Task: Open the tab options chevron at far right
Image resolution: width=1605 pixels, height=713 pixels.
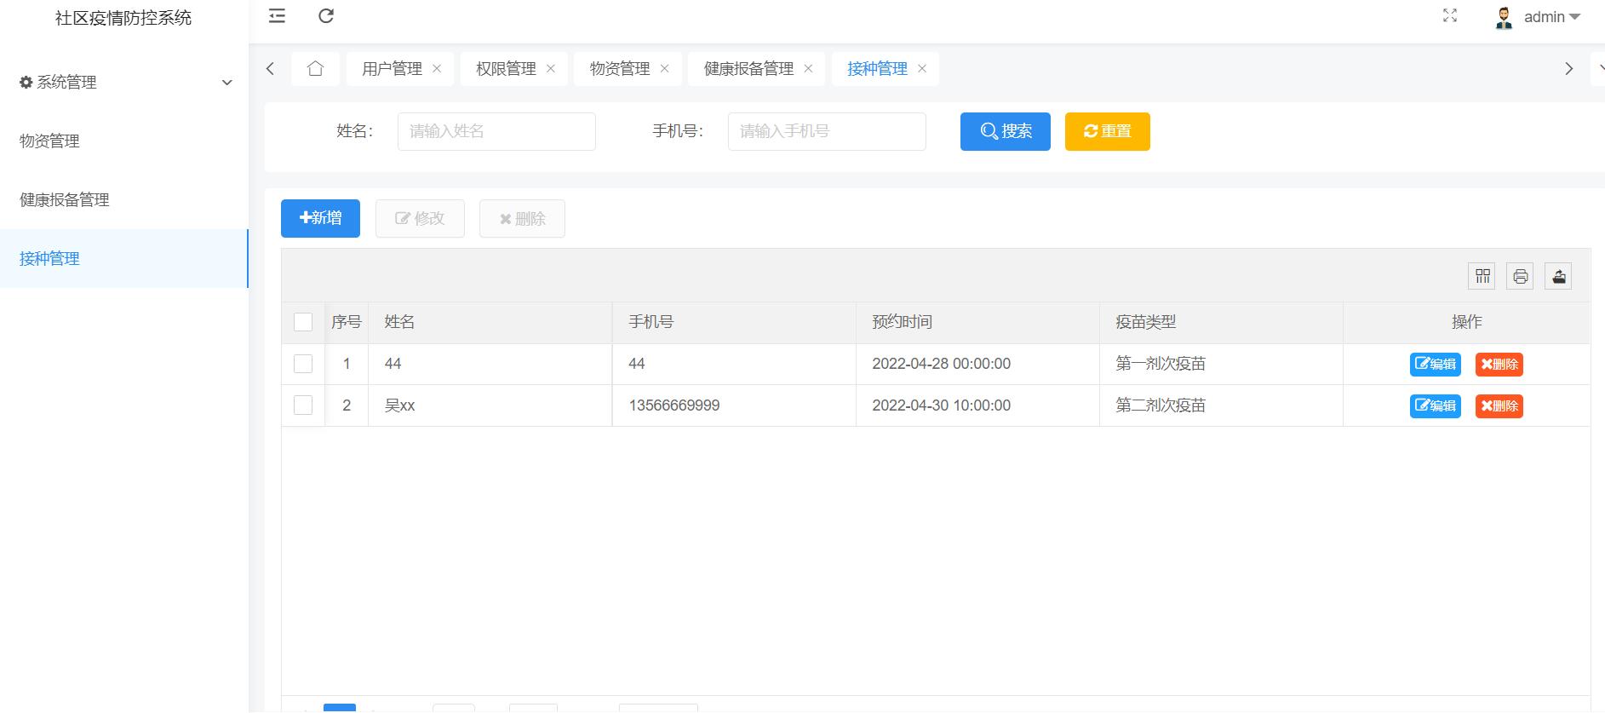Action: (x=1598, y=69)
